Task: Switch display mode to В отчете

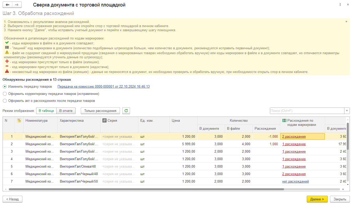Action: click(66, 111)
